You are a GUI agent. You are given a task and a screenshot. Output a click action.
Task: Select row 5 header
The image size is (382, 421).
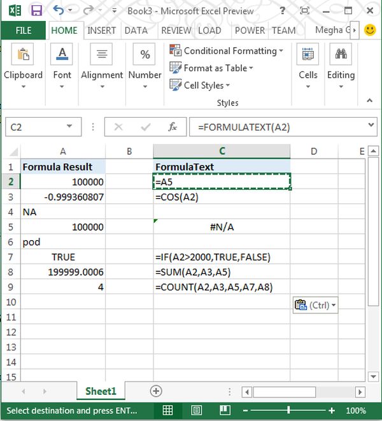tap(11, 227)
